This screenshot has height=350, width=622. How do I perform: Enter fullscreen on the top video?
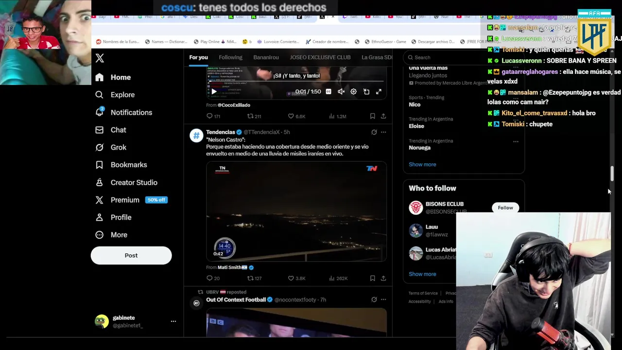[379, 91]
